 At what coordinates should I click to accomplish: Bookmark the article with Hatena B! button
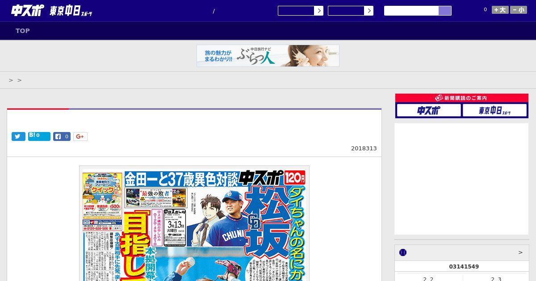click(39, 136)
